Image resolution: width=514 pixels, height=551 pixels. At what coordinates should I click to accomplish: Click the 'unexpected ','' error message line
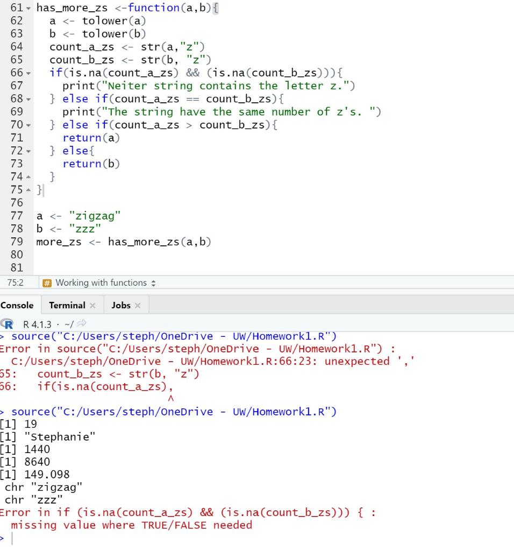(x=213, y=361)
